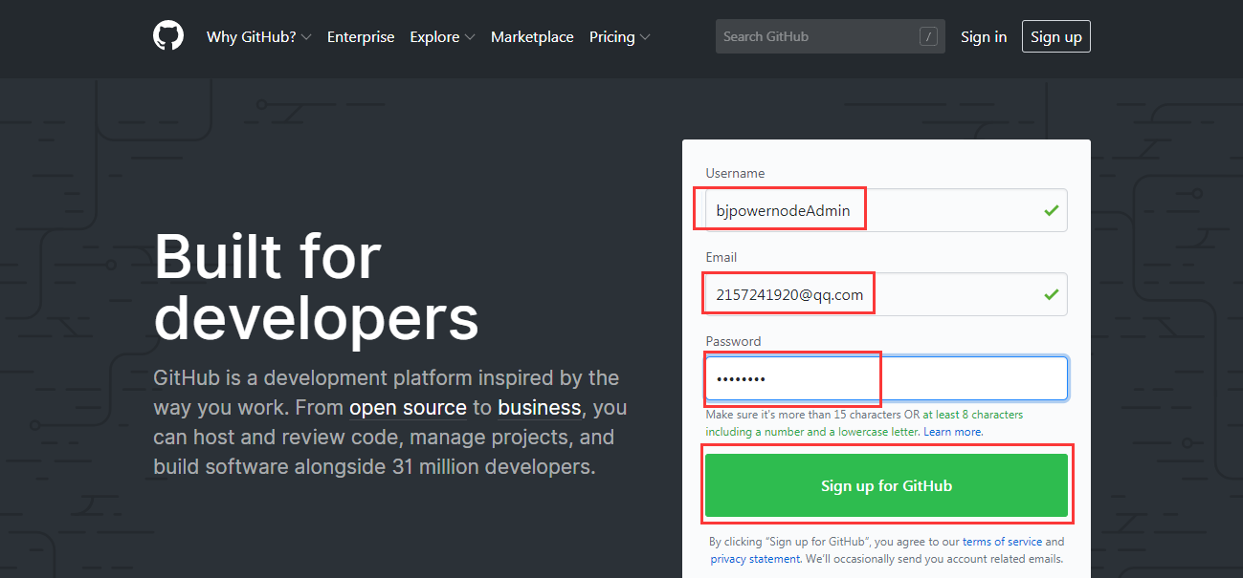
Task: Click the green checkmark beside Username
Action: (x=1052, y=210)
